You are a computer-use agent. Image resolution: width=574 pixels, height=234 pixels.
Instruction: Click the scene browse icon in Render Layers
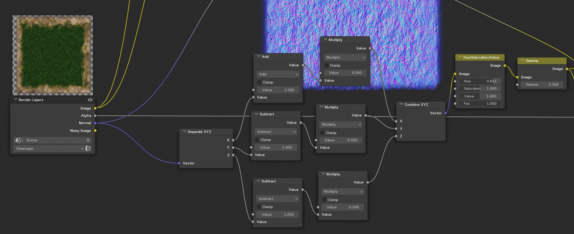[19, 140]
